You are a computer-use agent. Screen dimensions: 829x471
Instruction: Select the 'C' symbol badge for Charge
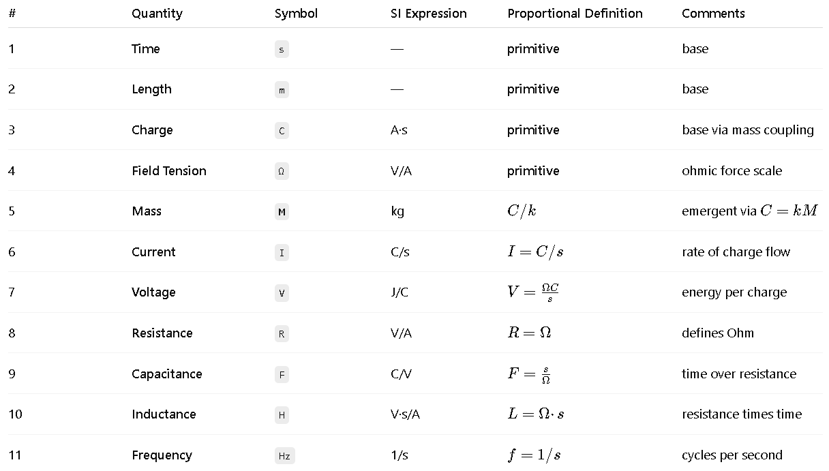point(282,131)
